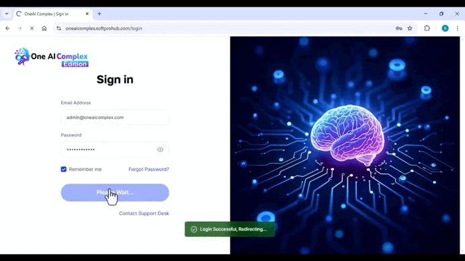
Task: Click the Sign in heading
Action: tap(115, 79)
